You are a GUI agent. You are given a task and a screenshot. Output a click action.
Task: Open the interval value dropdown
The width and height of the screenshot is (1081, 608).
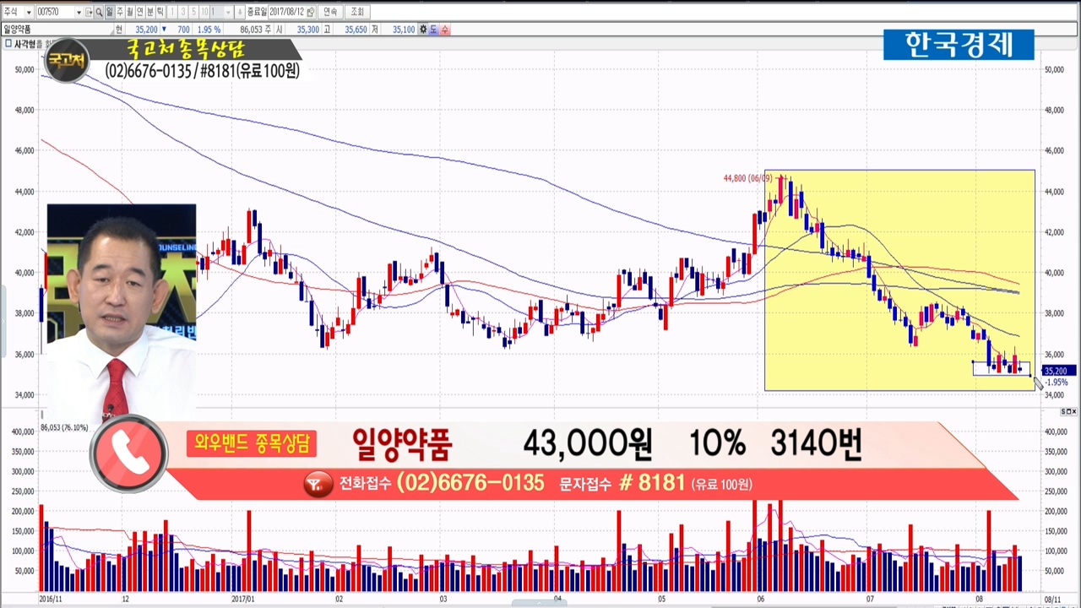(x=228, y=13)
